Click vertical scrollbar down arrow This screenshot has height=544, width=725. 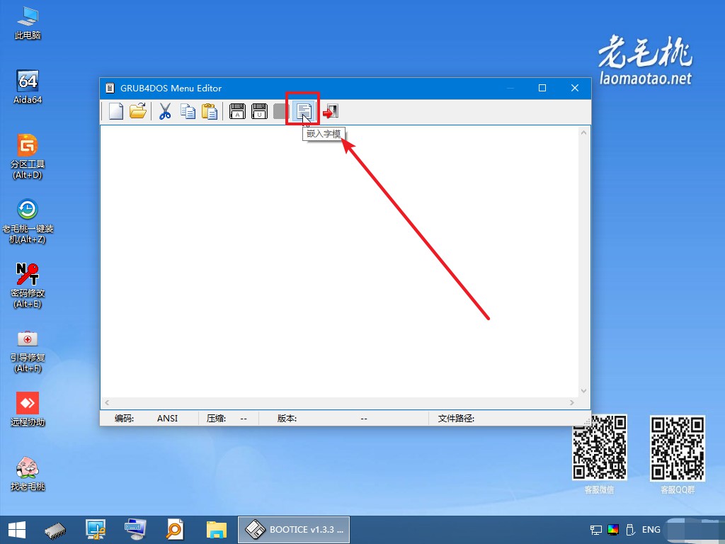point(583,391)
